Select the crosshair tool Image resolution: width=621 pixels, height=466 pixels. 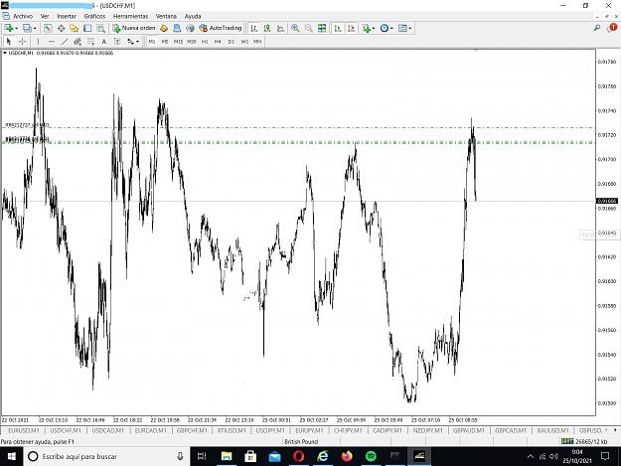(23, 41)
